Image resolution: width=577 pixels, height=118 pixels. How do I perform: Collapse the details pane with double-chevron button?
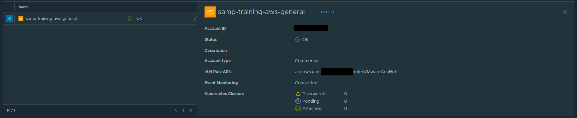click(x=10, y=18)
